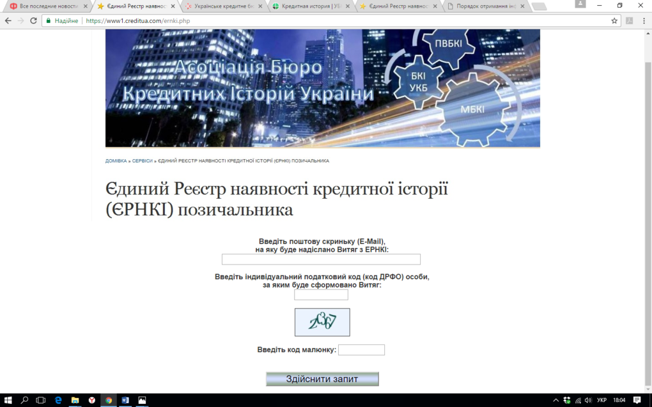Image resolution: width=652 pixels, height=407 pixels.
Task: Show hidden system tray icons
Action: coord(555,400)
